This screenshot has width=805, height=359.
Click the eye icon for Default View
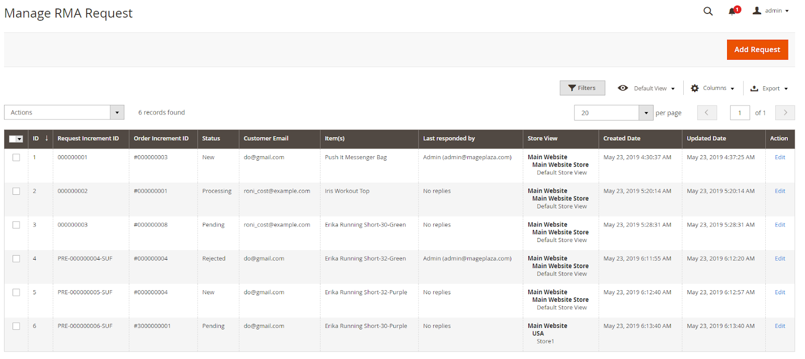(x=623, y=88)
